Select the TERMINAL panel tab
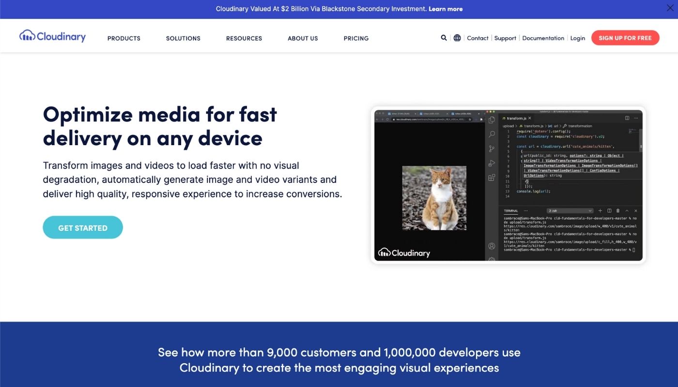Screen dimensions: 678x387 tap(511, 211)
